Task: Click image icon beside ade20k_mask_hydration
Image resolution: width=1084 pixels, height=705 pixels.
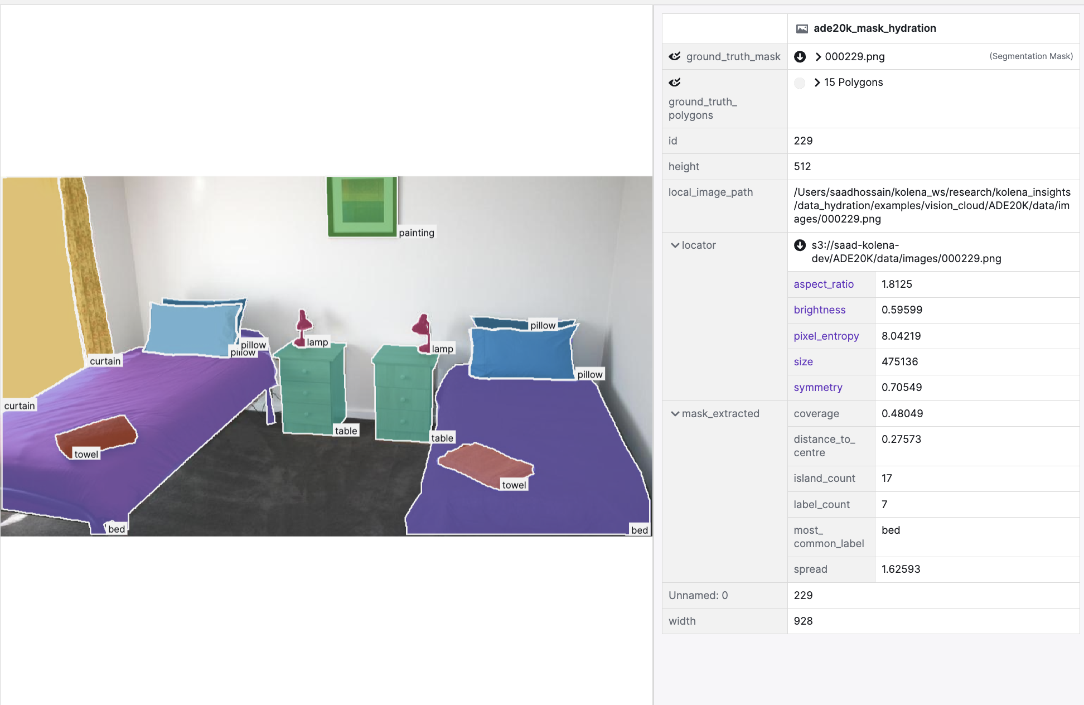Action: coord(802,28)
